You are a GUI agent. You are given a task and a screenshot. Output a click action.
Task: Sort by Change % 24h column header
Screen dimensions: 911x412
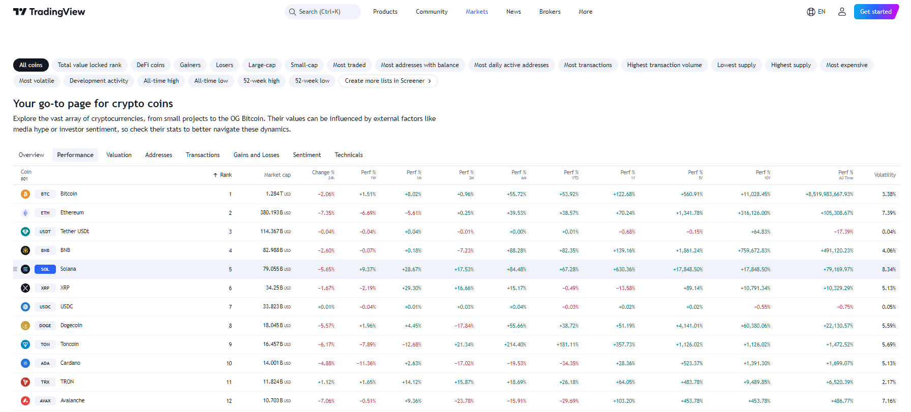coord(323,175)
